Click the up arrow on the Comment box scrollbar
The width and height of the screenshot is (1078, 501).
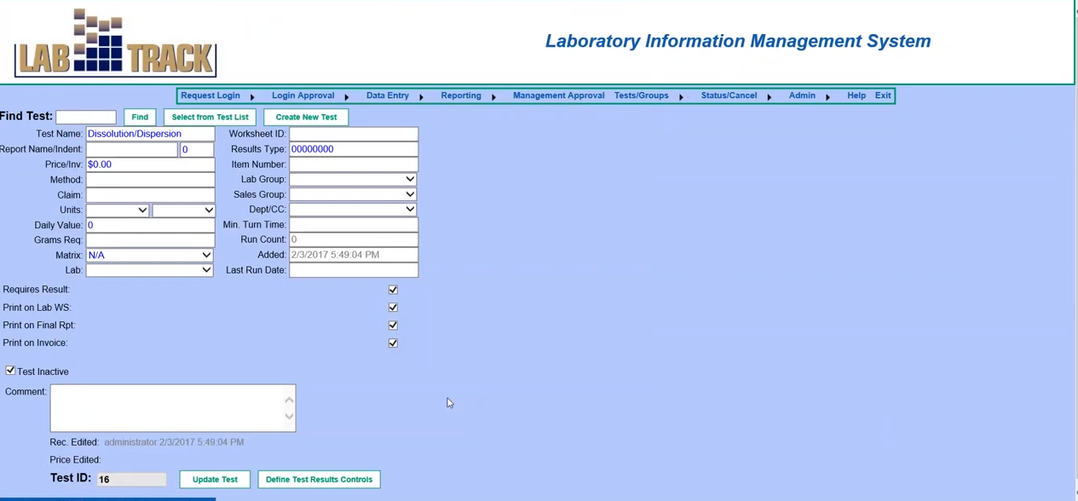click(x=289, y=399)
